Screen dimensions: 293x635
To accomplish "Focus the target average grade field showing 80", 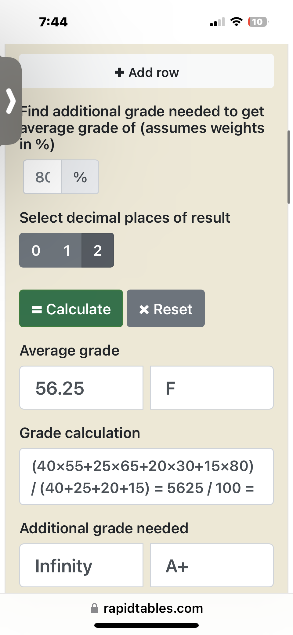I will tap(42, 177).
